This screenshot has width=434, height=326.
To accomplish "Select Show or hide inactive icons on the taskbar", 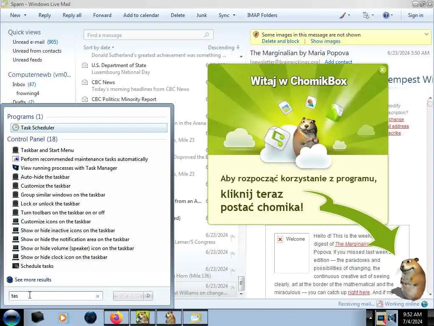I will (x=67, y=230).
